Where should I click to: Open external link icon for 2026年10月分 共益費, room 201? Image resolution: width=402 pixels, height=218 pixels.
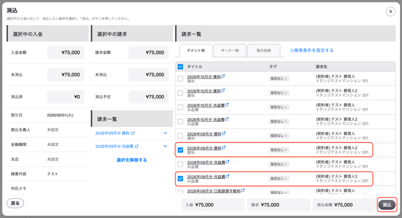(x=227, y=120)
